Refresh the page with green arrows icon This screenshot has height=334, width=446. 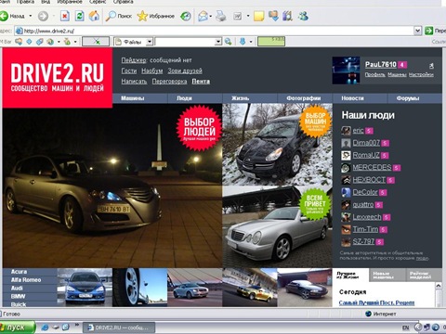(80, 16)
